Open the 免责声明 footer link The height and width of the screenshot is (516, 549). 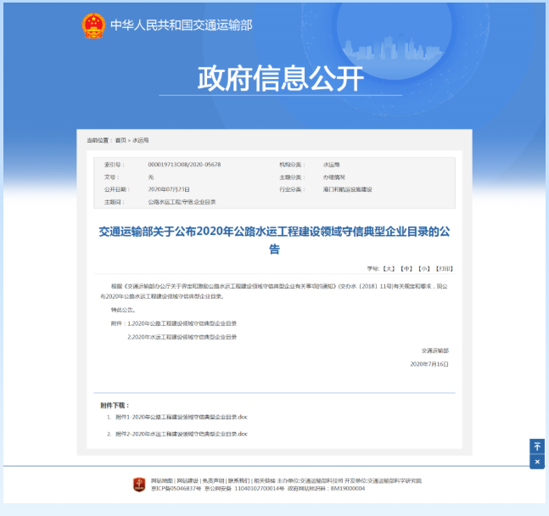click(212, 480)
